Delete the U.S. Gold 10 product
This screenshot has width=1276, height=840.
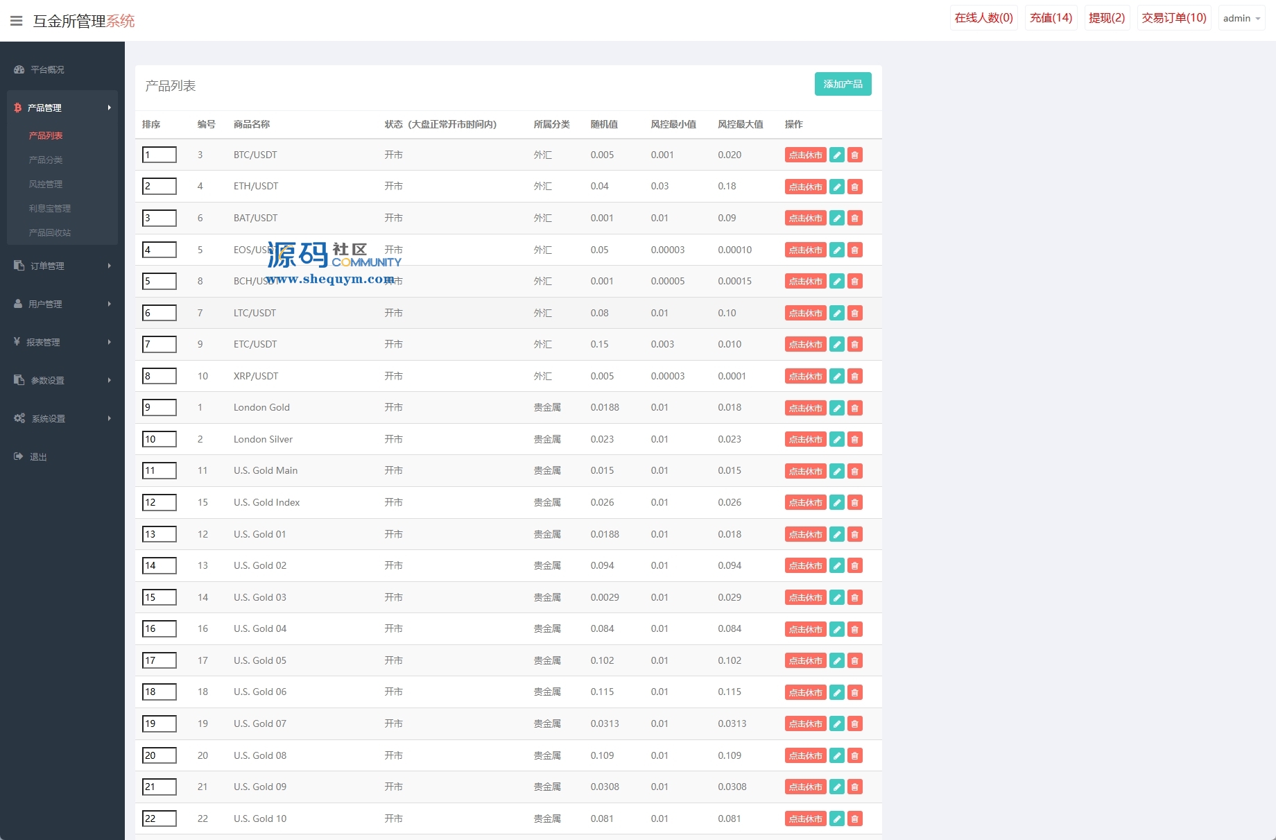coord(855,819)
